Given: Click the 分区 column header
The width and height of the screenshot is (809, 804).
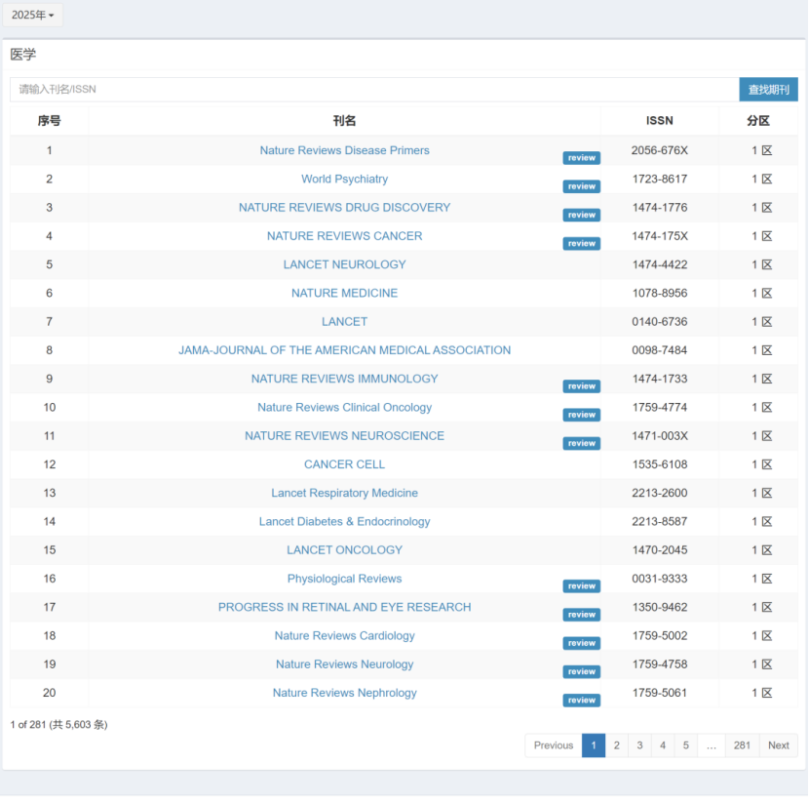Looking at the screenshot, I should tap(757, 121).
